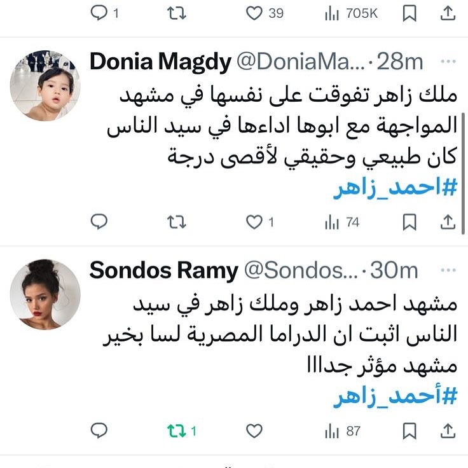Bookmark Sondos Ramy's tweet
The image size is (468, 468).
click(x=410, y=430)
